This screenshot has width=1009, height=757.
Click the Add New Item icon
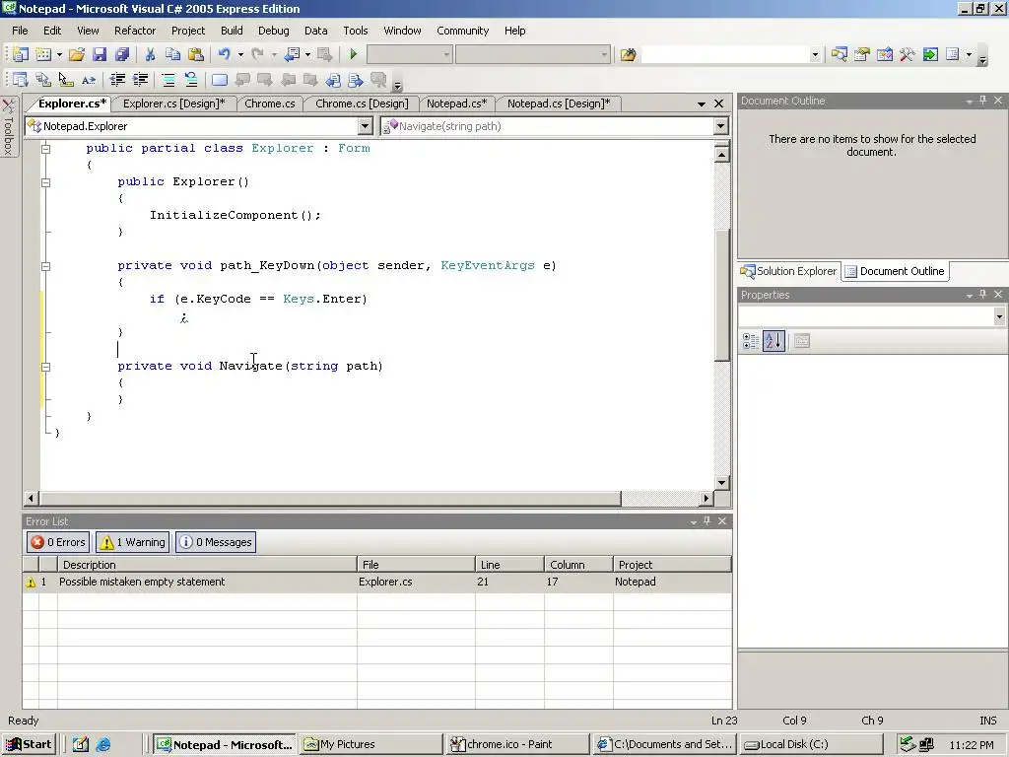click(43, 55)
